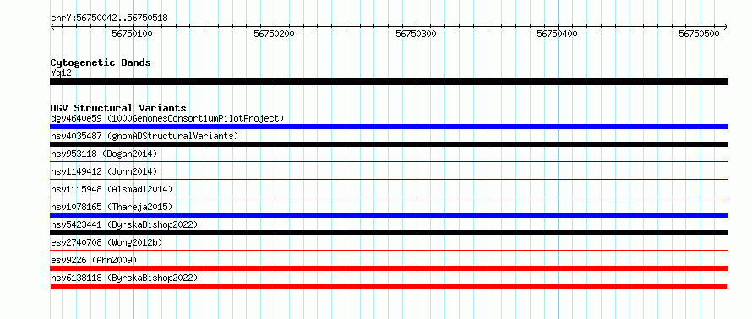Click the black Yq12 cytogenetic band bar
Viewport: 752px width, 319px height.
pos(389,82)
